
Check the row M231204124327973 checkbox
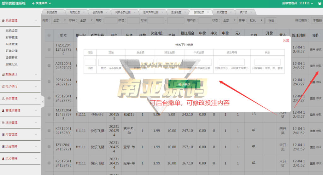(49, 114)
